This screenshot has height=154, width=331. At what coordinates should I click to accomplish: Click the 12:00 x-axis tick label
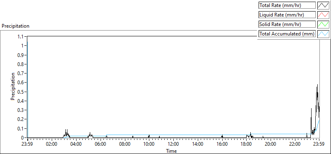pyautogui.click(x=173, y=145)
